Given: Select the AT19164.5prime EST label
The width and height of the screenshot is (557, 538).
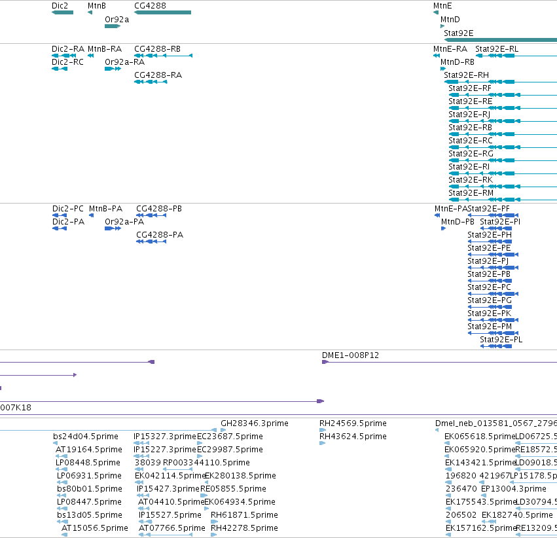Looking at the screenshot, I should [89, 450].
